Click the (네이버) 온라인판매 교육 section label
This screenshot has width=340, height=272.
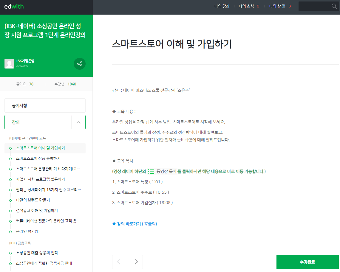pyautogui.click(x=27, y=138)
